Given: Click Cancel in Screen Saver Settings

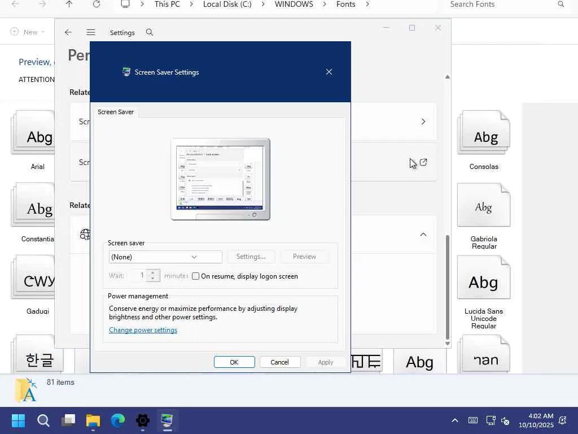Looking at the screenshot, I should point(280,362).
